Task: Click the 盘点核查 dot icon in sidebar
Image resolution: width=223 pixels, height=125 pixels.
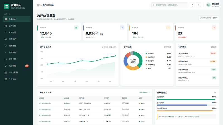Action: pos(6,52)
